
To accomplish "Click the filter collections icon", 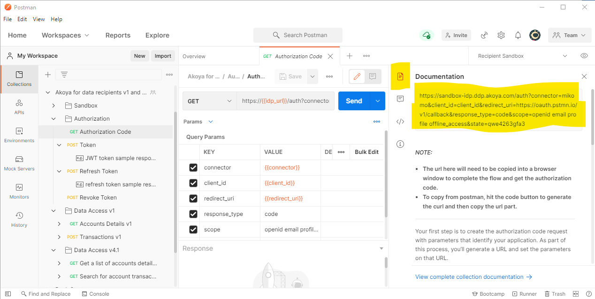I will [x=64, y=75].
